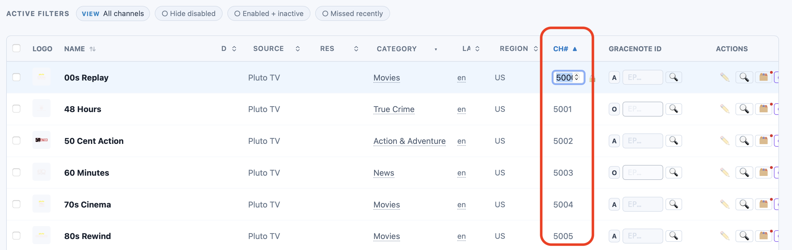Image resolution: width=792 pixels, height=250 pixels.
Task: Open the Actions magnifier for 60 Minutes
Action: pos(744,173)
